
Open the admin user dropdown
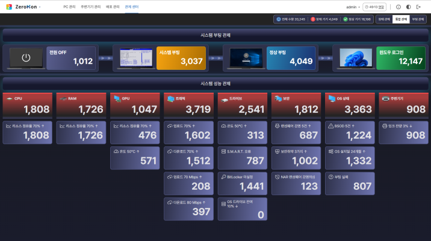353,7
